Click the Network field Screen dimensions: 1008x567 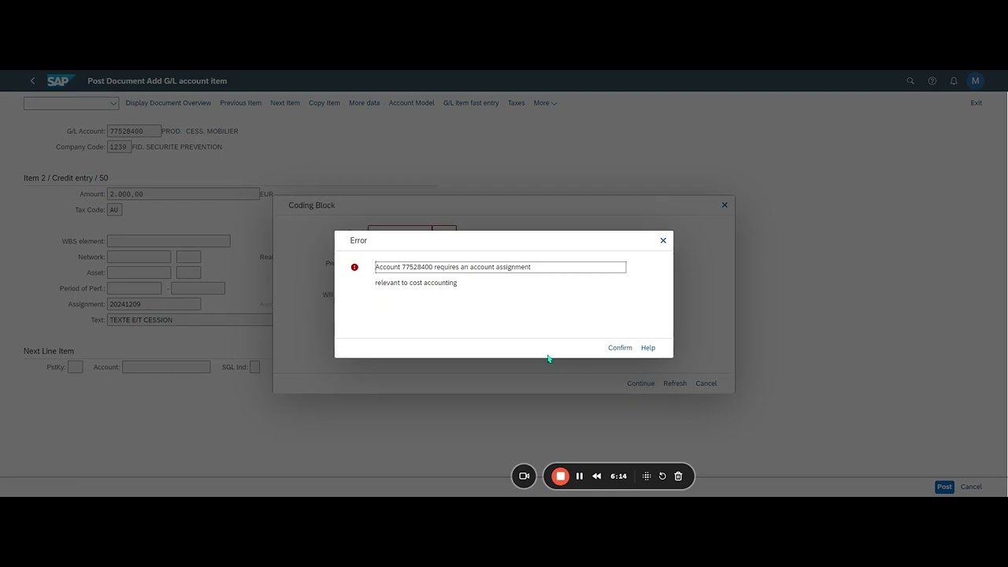click(139, 257)
